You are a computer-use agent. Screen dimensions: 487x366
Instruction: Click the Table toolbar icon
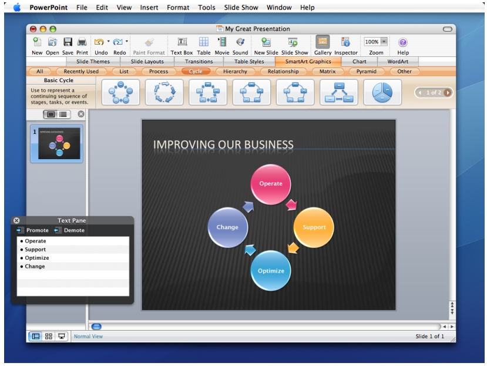(203, 42)
